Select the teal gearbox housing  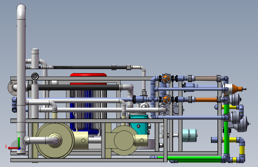point(139,125)
